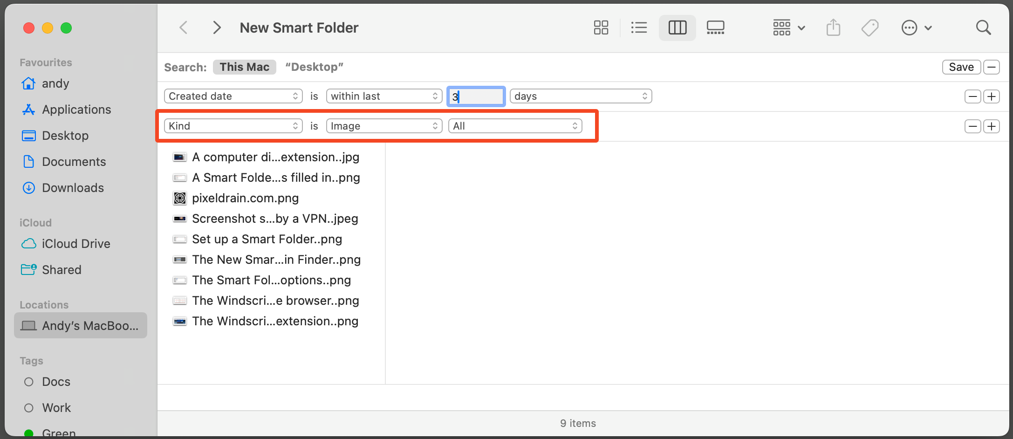This screenshot has width=1013, height=439.
Task: Switch to gallery view
Action: (x=715, y=27)
